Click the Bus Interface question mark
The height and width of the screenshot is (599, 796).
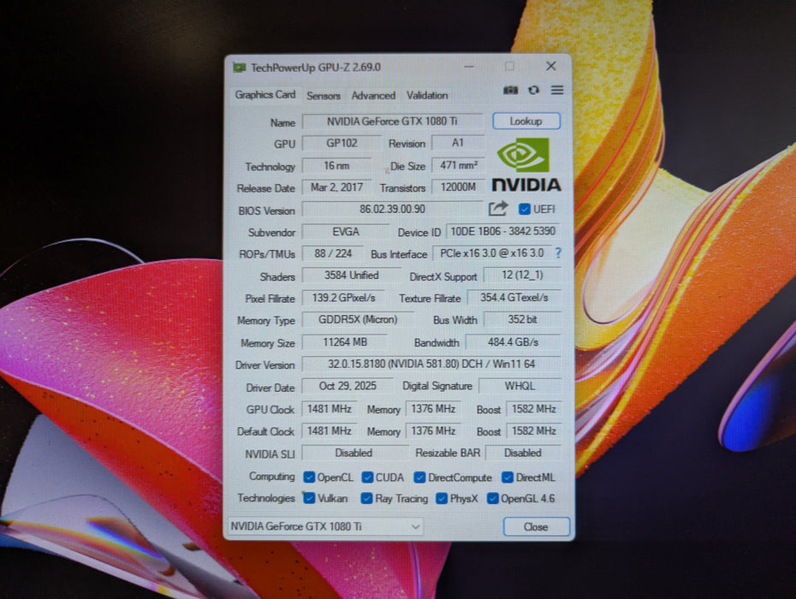pyautogui.click(x=558, y=252)
